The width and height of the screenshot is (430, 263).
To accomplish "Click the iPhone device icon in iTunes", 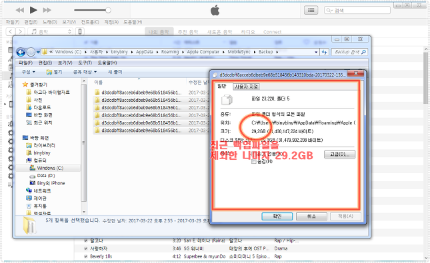I will [x=80, y=32].
